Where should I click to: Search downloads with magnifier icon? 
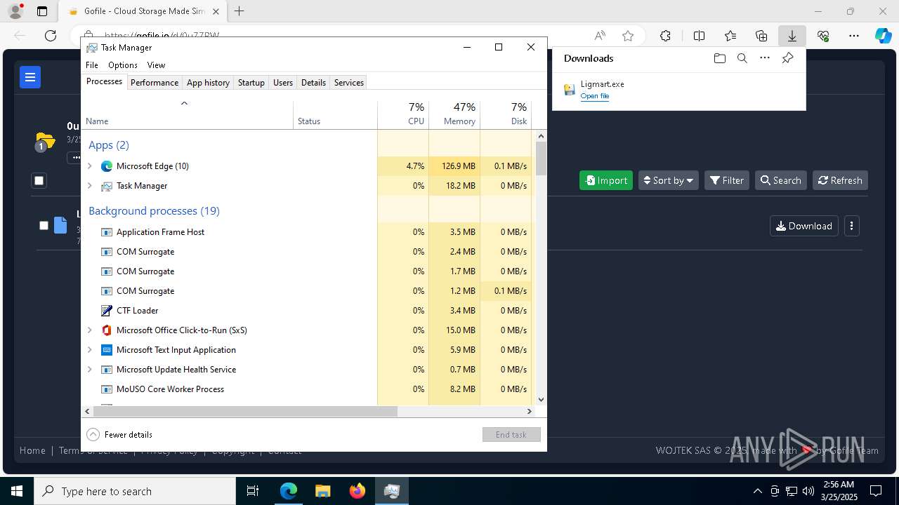pos(742,58)
